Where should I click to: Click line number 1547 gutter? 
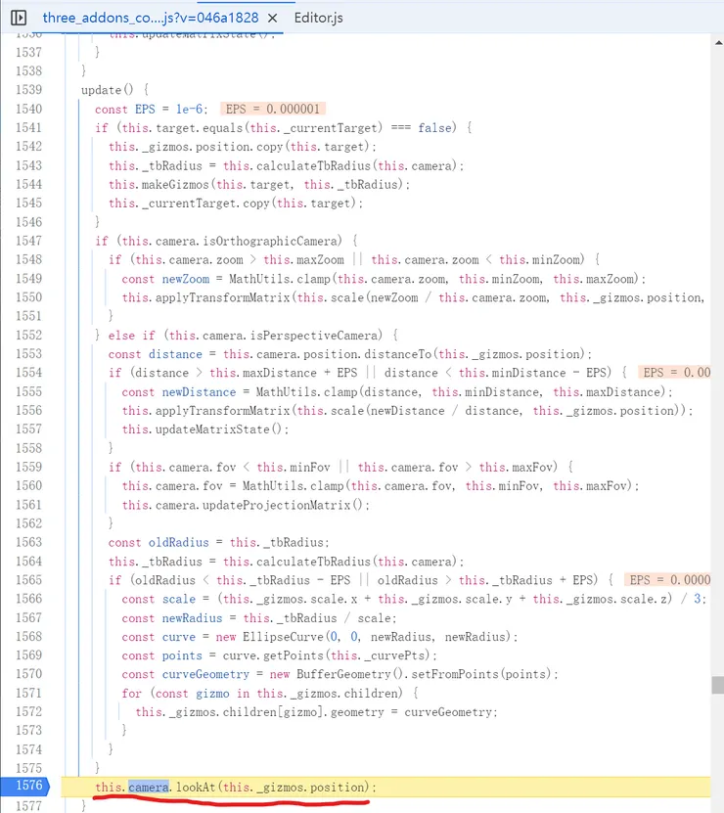pos(28,241)
